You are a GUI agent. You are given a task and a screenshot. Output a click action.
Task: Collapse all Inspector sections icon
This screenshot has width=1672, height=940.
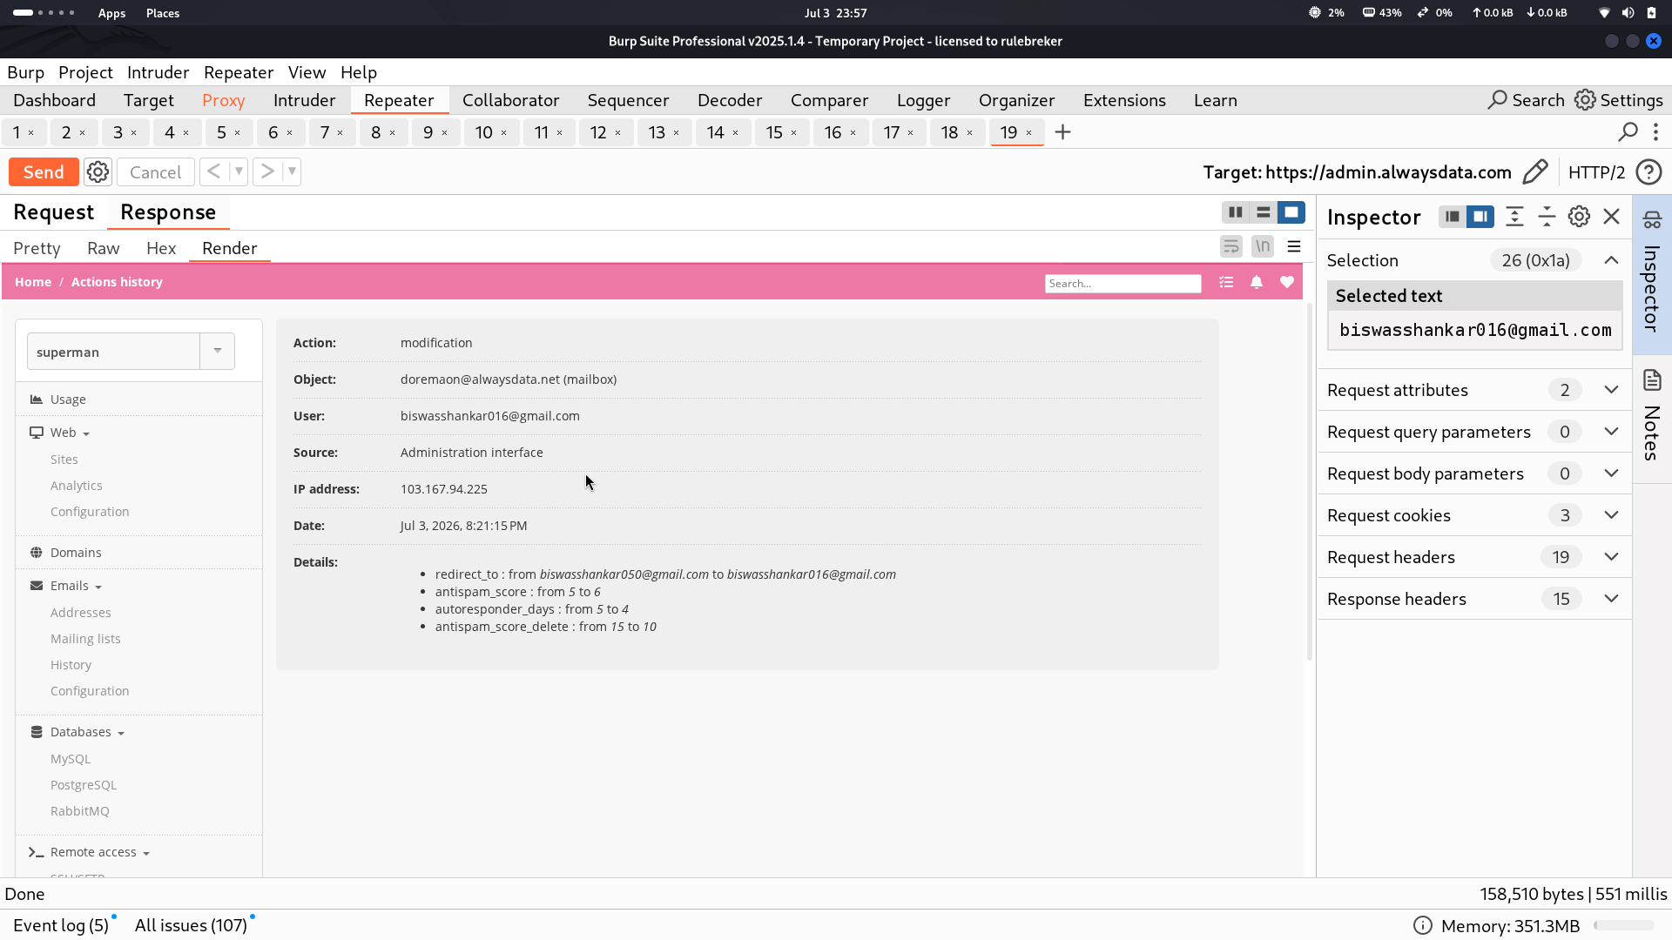pyautogui.click(x=1547, y=217)
